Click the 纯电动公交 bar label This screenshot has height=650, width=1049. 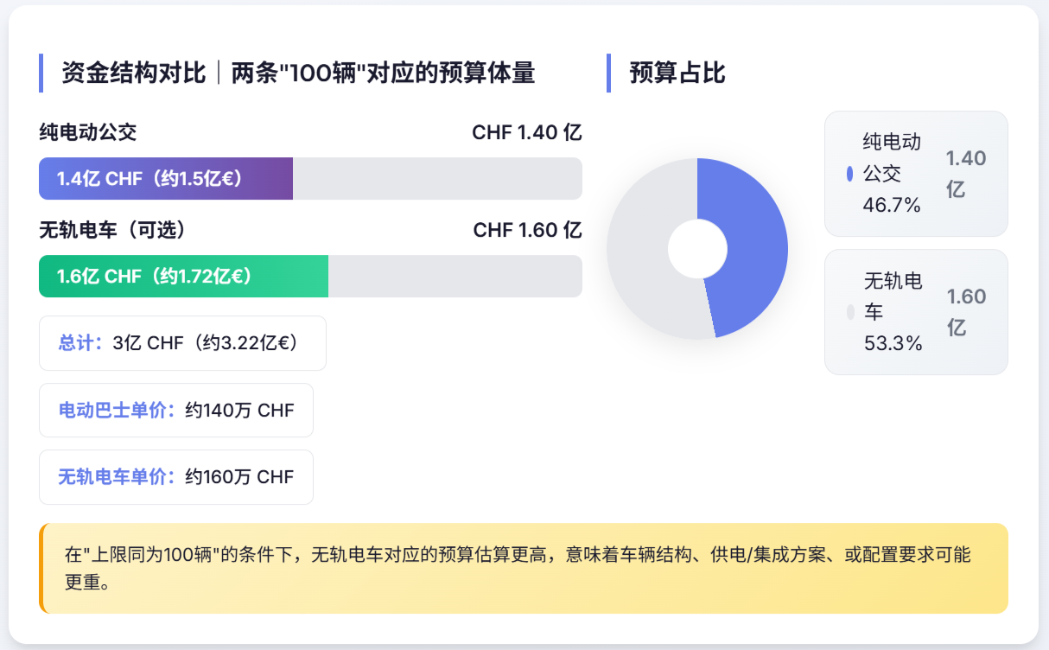88,132
